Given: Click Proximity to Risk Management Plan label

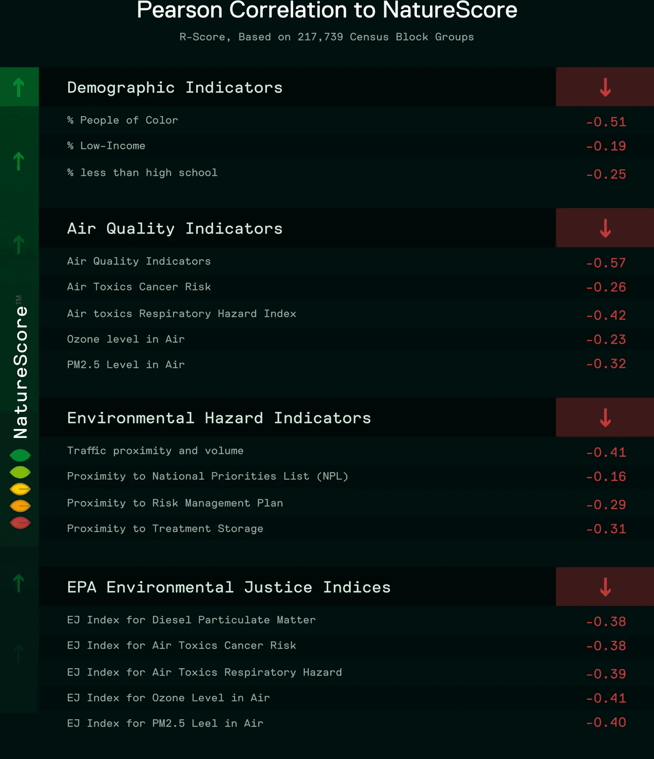Looking at the screenshot, I should click(175, 503).
